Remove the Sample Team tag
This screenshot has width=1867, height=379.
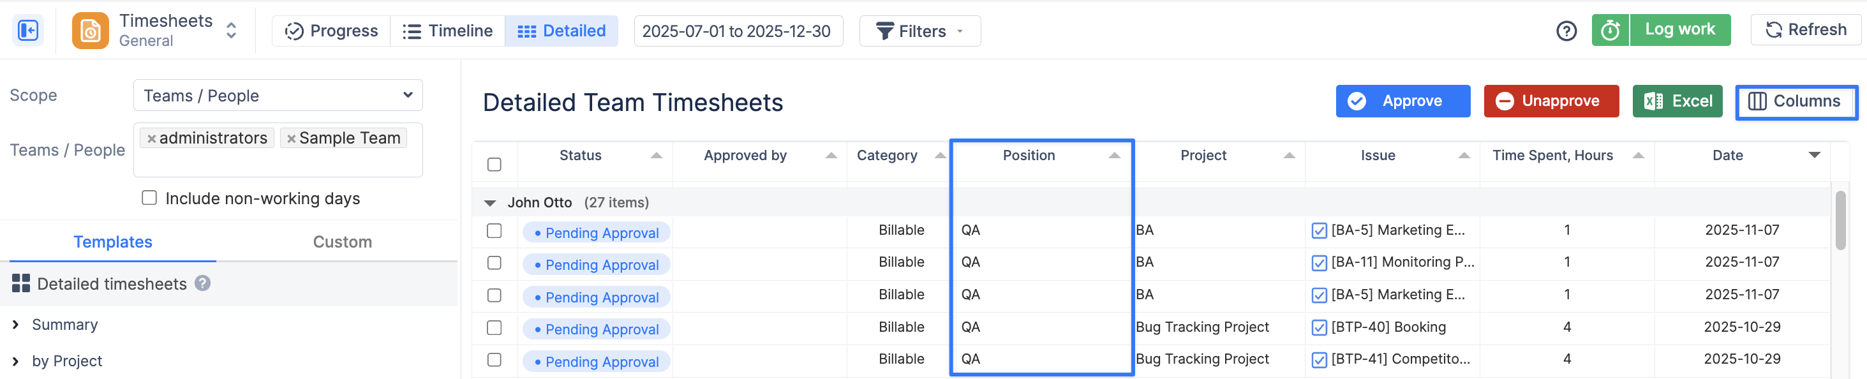point(292,138)
